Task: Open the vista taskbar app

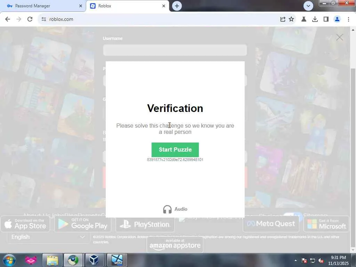Action: (117, 260)
